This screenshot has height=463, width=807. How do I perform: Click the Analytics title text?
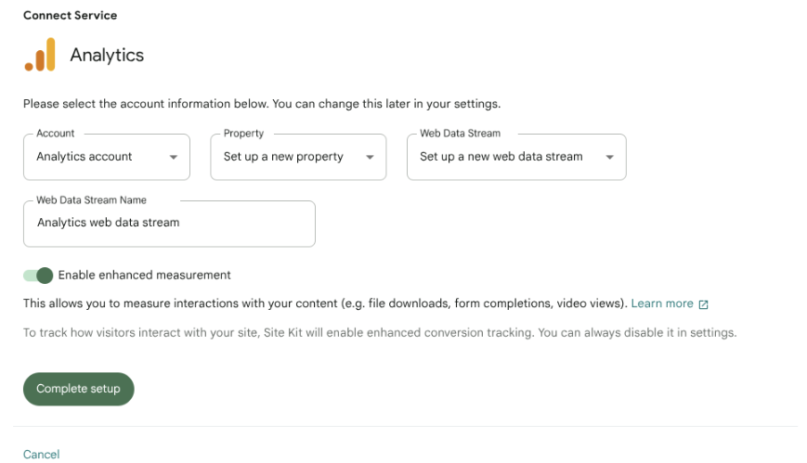107,55
